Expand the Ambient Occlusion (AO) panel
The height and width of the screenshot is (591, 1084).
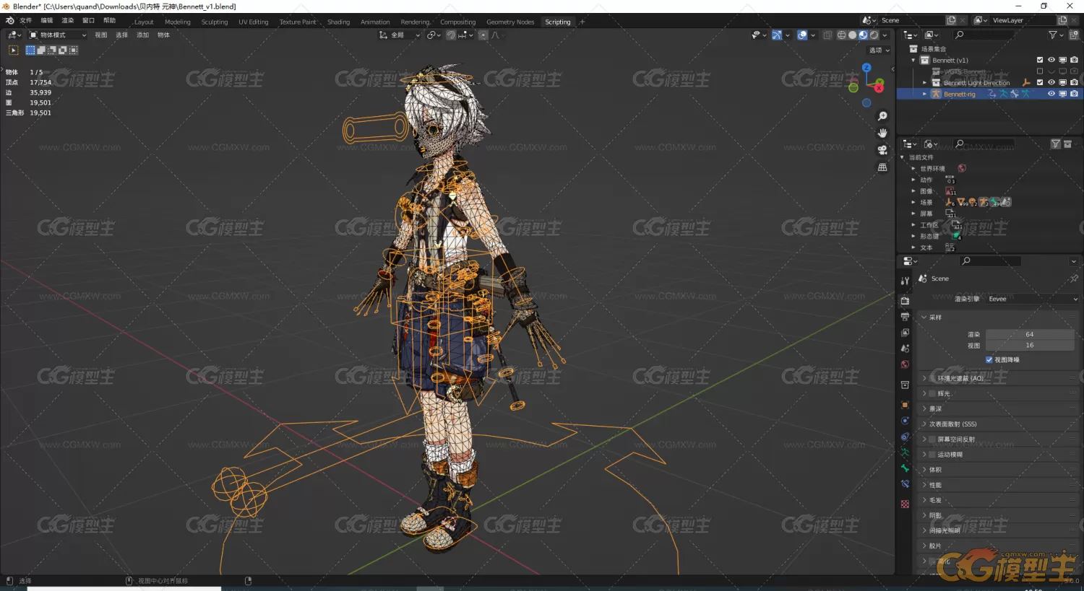tap(924, 378)
